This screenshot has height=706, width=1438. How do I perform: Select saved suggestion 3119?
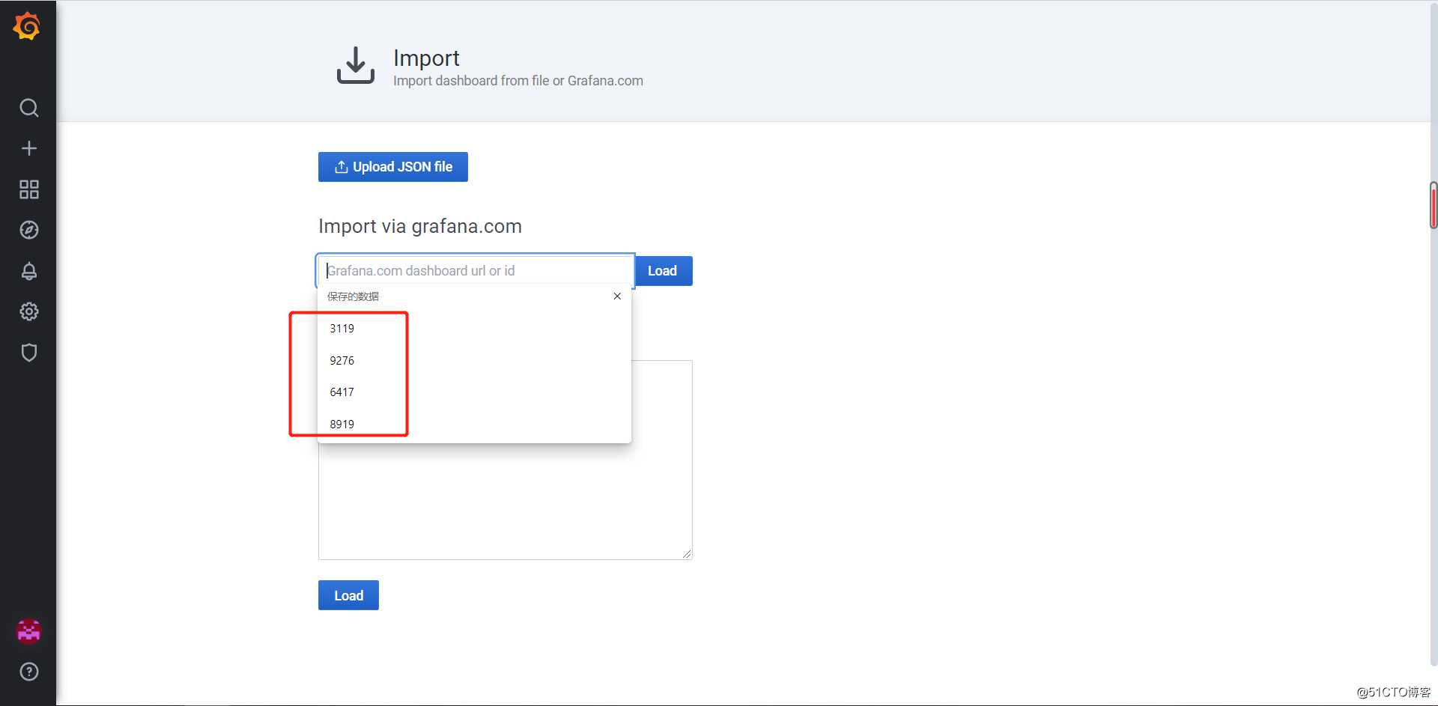474,329
